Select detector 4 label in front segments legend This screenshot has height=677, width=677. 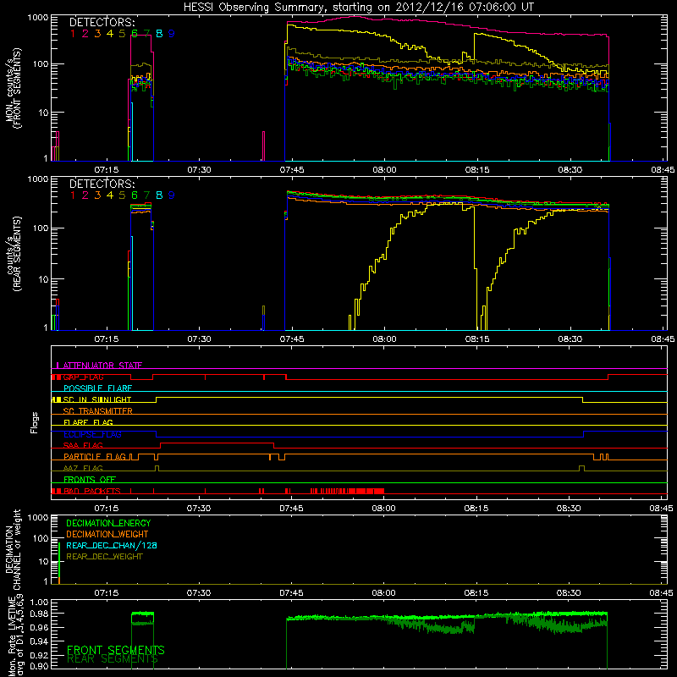110,34
